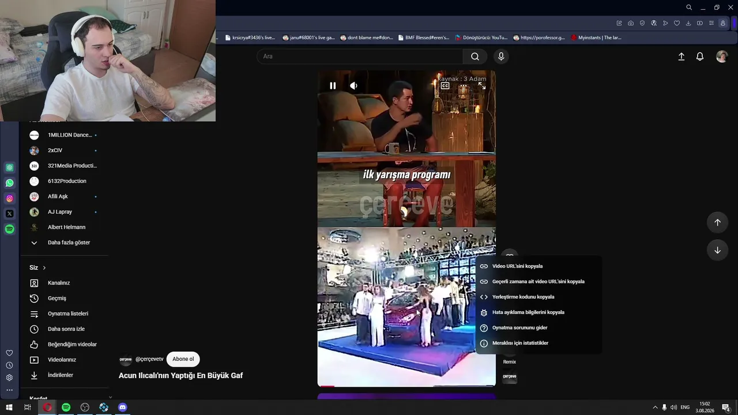Open the çerçeve sound thumbnail under Remix
This screenshot has height=415, width=738.
pyautogui.click(x=510, y=377)
